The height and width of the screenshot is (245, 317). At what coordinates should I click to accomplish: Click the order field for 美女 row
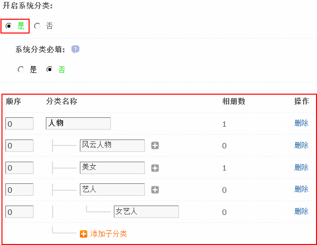click(x=19, y=168)
